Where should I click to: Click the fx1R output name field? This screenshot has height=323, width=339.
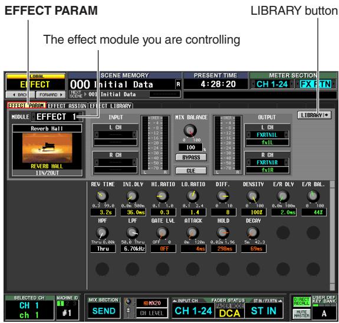tap(267, 170)
